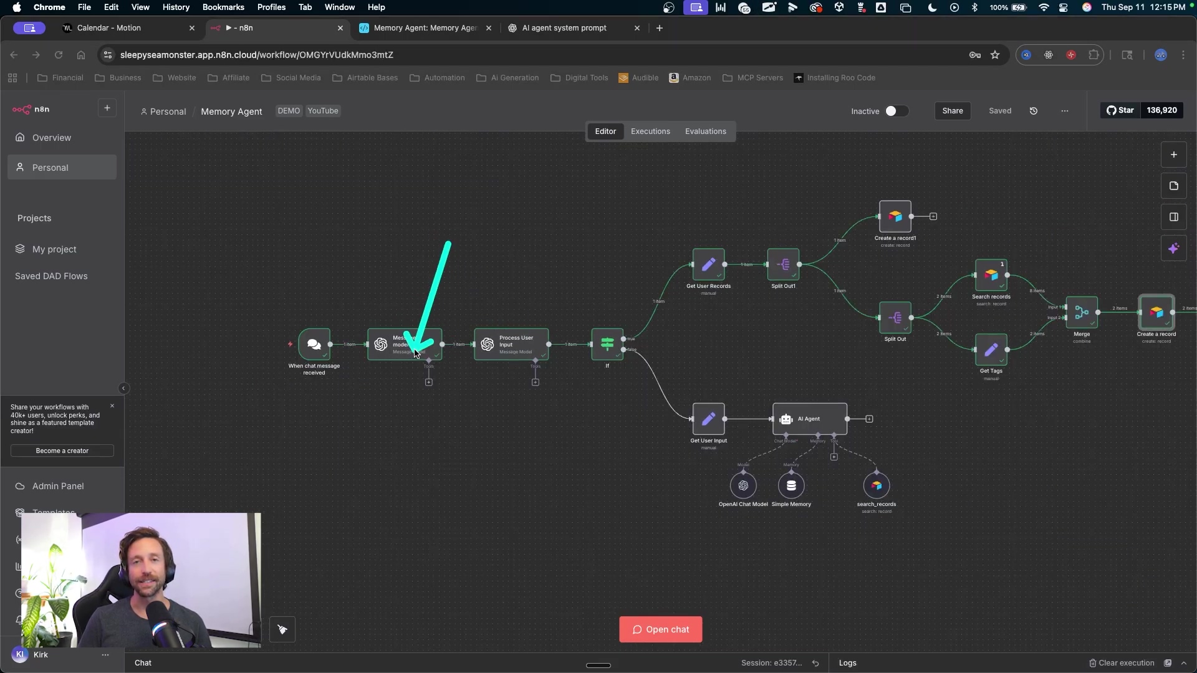Switch to the Executions tab
The width and height of the screenshot is (1197, 673).
[x=650, y=131]
